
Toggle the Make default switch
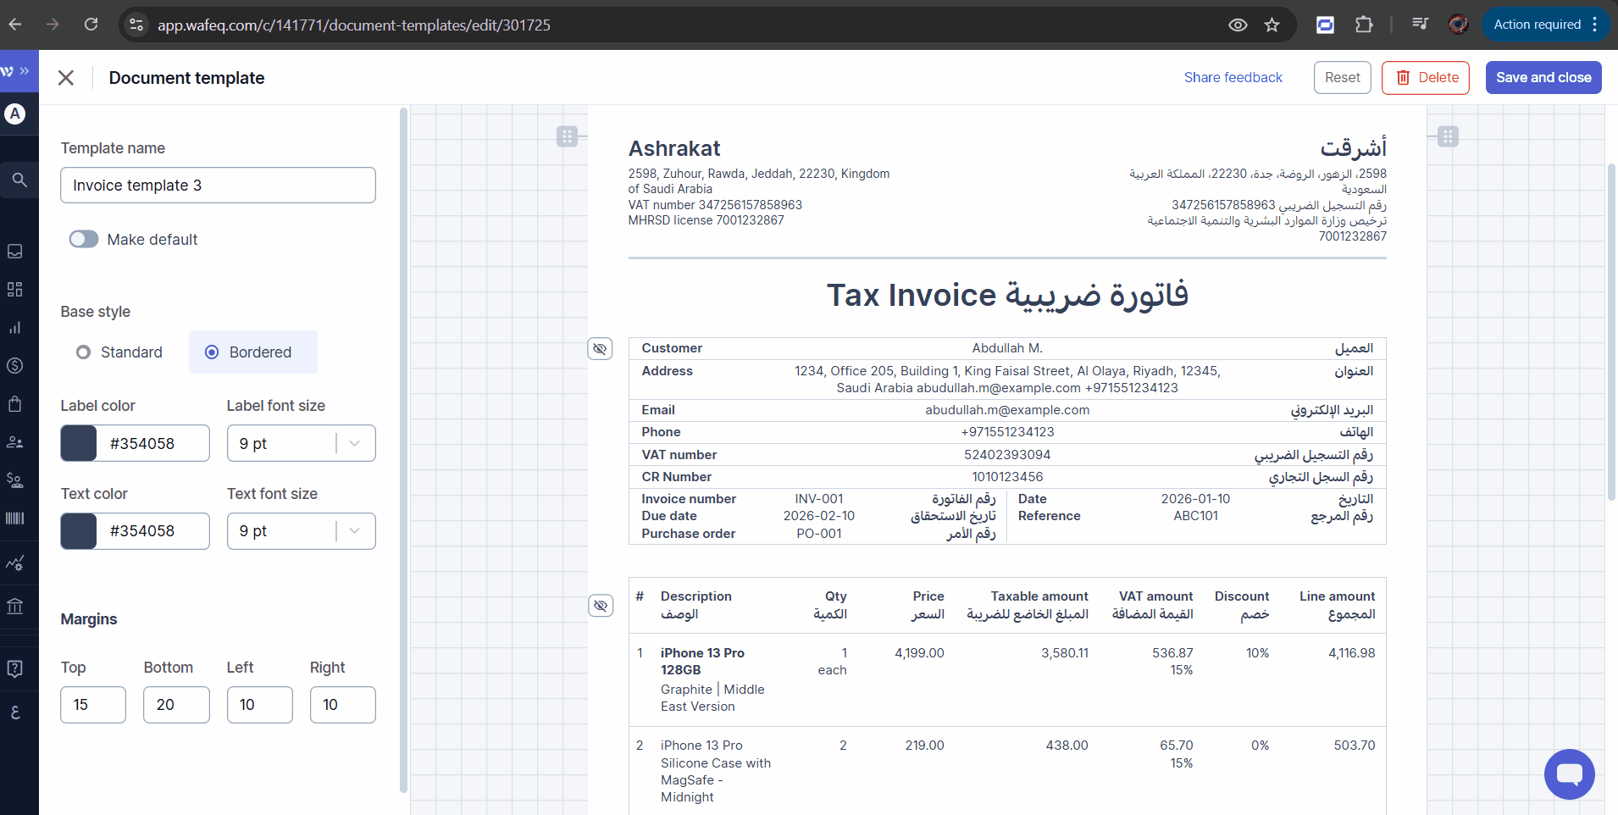click(x=84, y=240)
